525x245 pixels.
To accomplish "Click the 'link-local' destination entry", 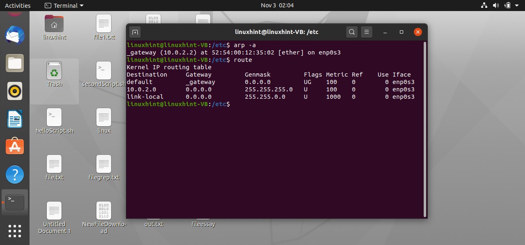I will coord(145,97).
